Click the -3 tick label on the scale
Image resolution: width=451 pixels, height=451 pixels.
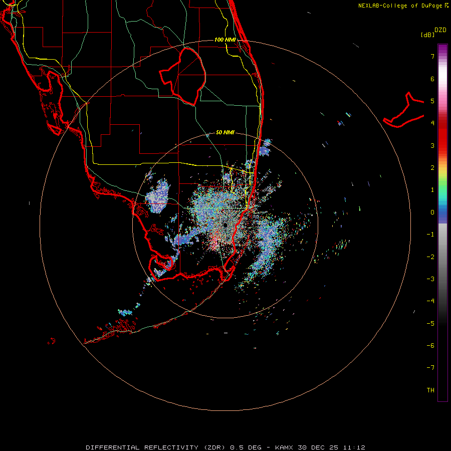pyautogui.click(x=430, y=279)
